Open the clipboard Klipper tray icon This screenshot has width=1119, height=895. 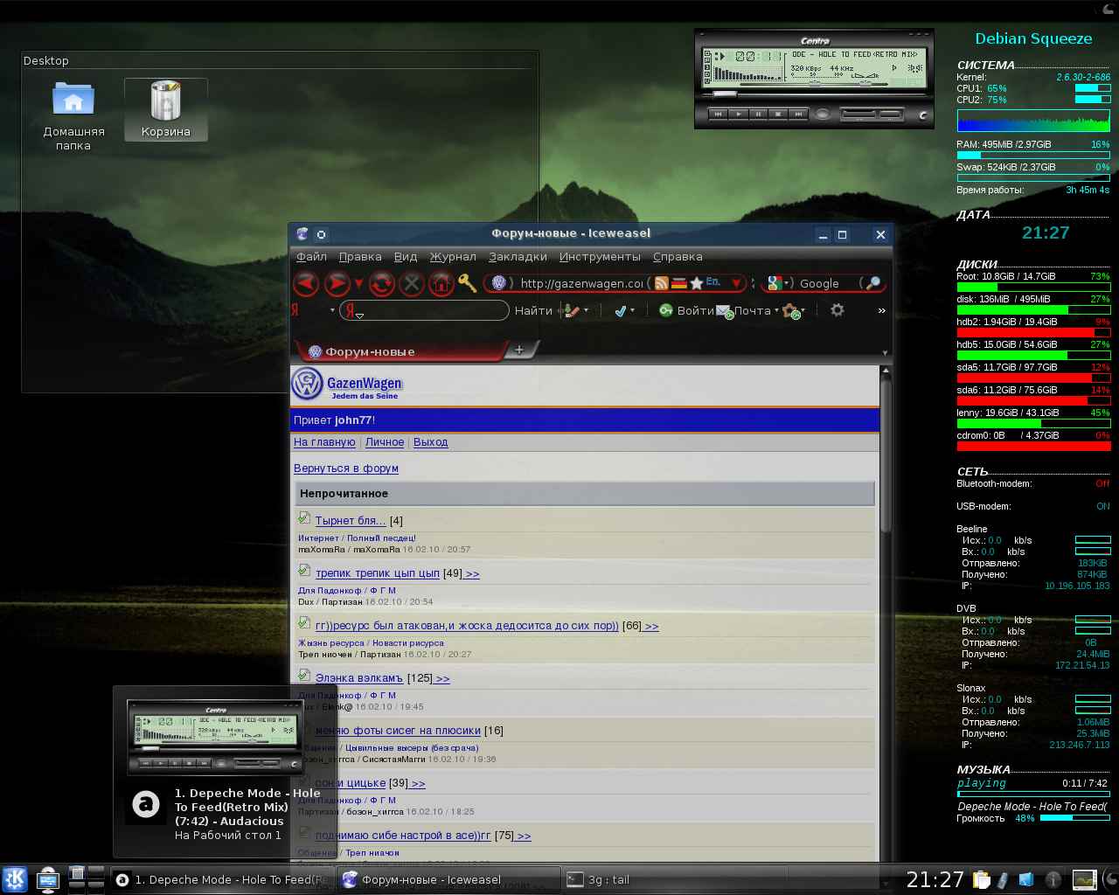pos(981,879)
